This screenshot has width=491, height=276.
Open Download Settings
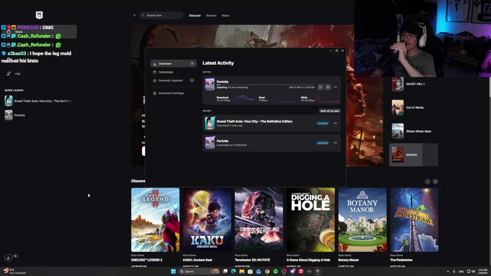tap(173, 93)
